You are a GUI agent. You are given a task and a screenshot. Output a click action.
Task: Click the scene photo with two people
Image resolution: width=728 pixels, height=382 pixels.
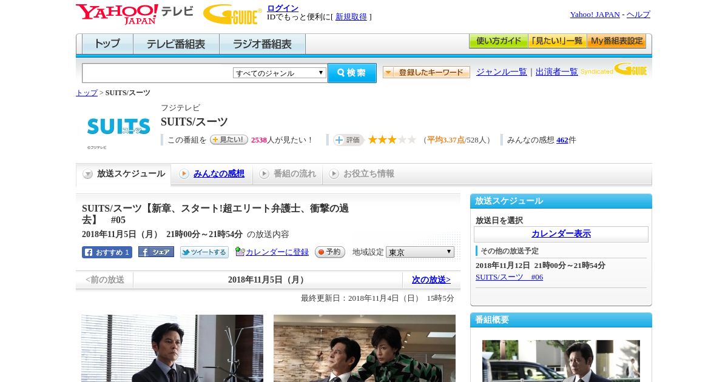(365, 348)
